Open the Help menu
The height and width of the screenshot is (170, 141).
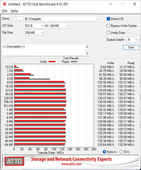coord(14,11)
